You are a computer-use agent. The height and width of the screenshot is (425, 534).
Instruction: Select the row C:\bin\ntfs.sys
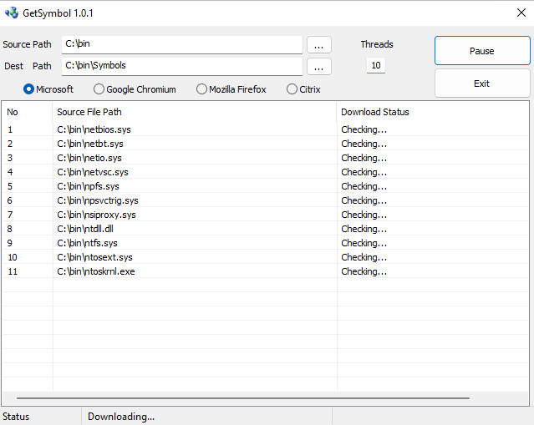pyautogui.click(x=265, y=243)
